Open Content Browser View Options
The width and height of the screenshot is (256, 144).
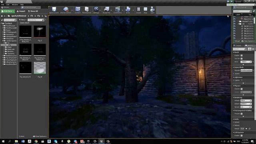(40, 136)
